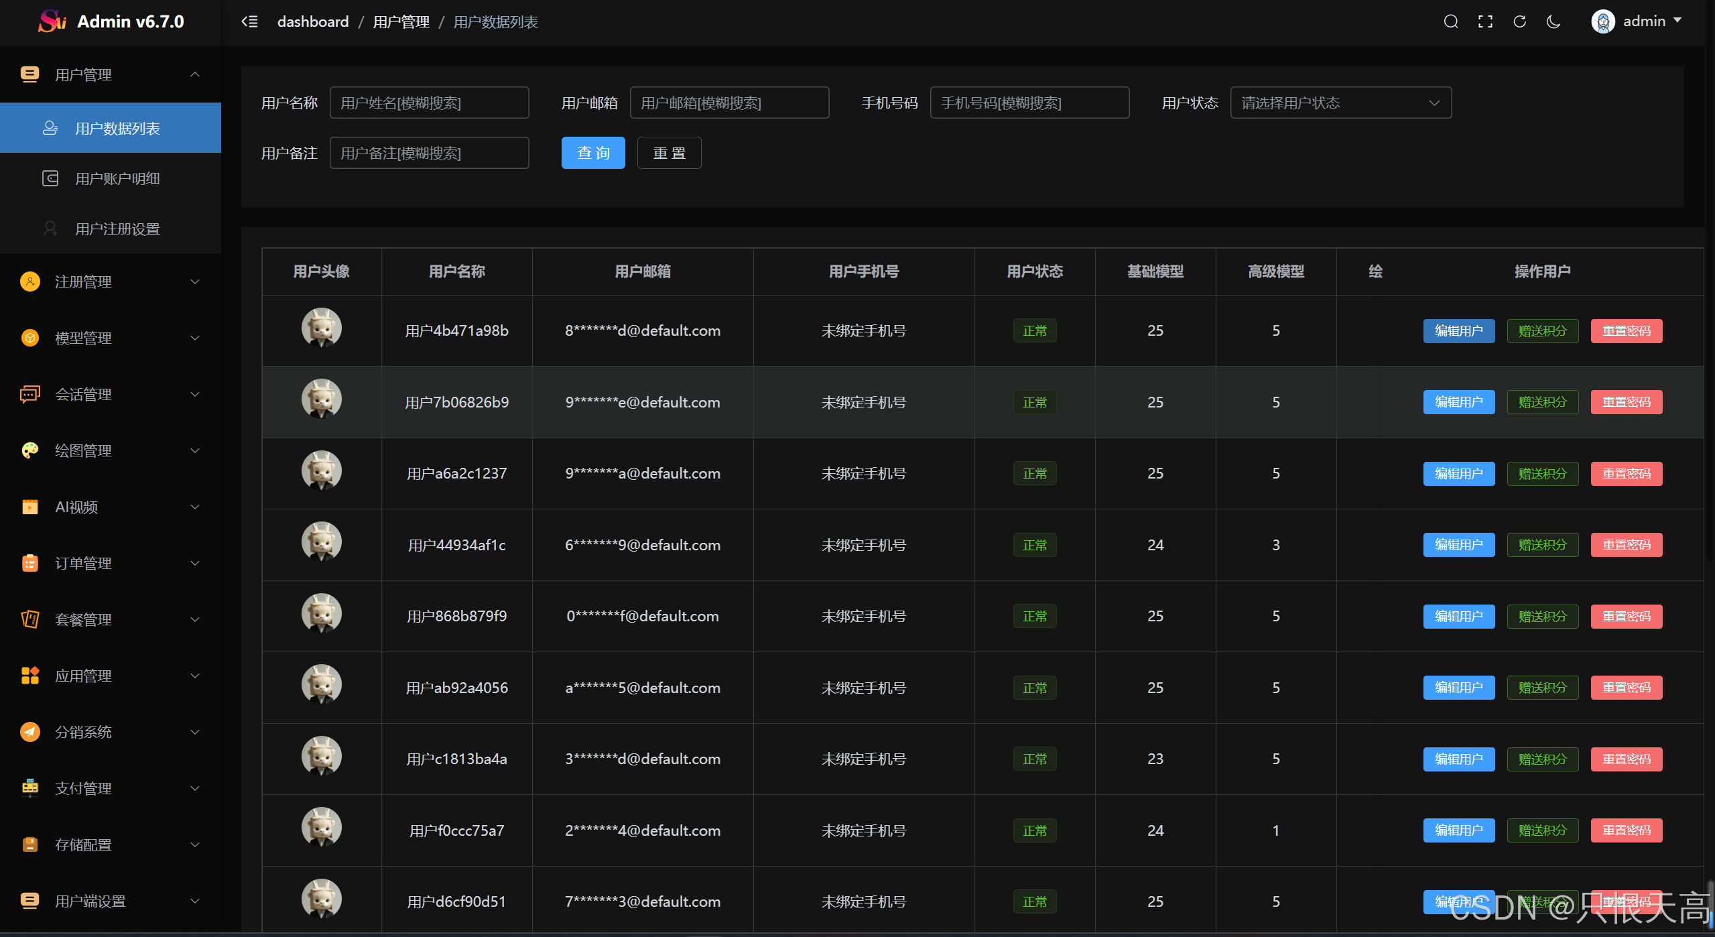Open the 用户状态 select dropdown
This screenshot has width=1715, height=937.
(x=1340, y=103)
